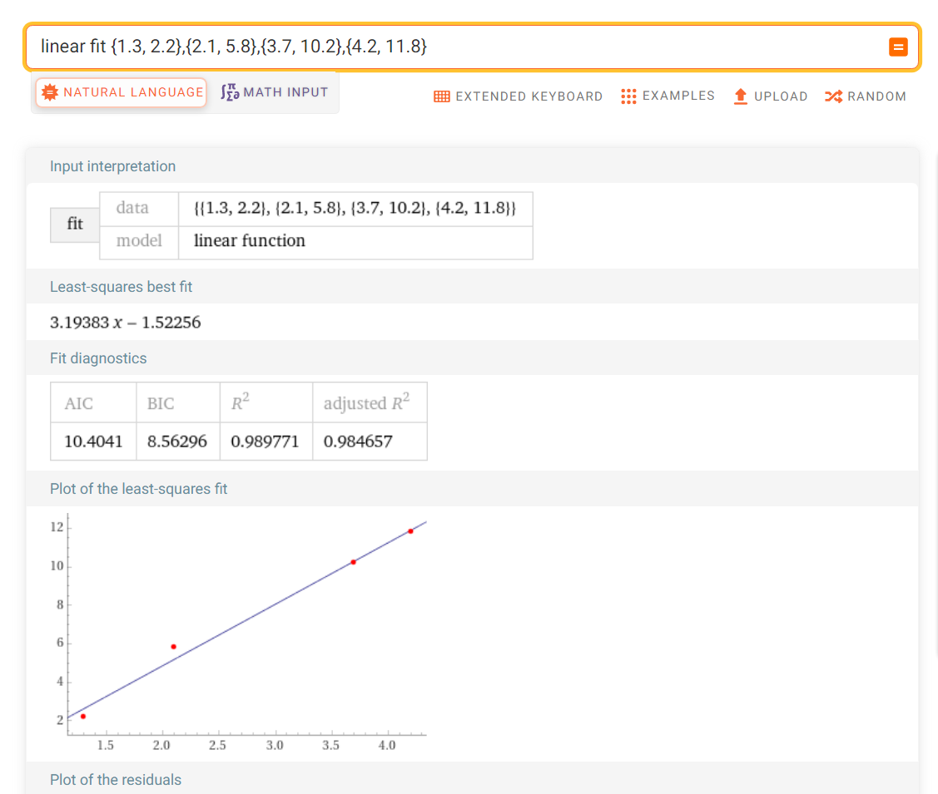The image size is (938, 794).
Task: Click into the linear fit query field
Action: [449, 47]
